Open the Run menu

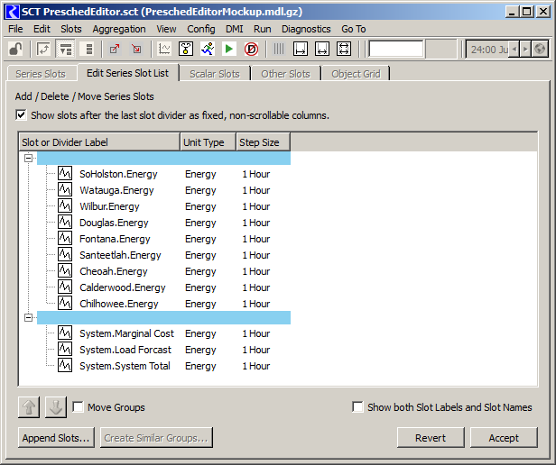[x=263, y=29]
